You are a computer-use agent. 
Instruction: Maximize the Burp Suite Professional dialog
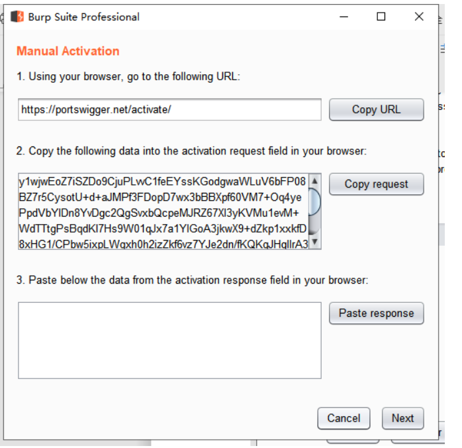(381, 17)
